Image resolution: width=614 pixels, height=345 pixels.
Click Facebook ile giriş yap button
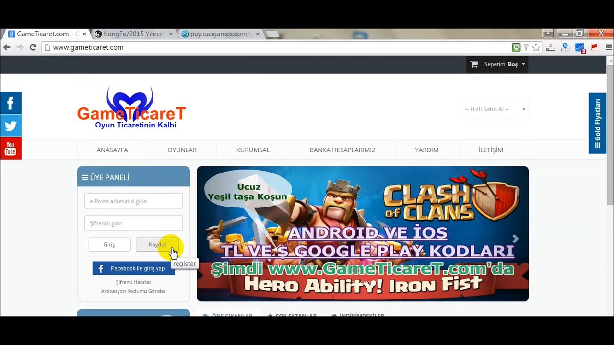click(x=133, y=268)
